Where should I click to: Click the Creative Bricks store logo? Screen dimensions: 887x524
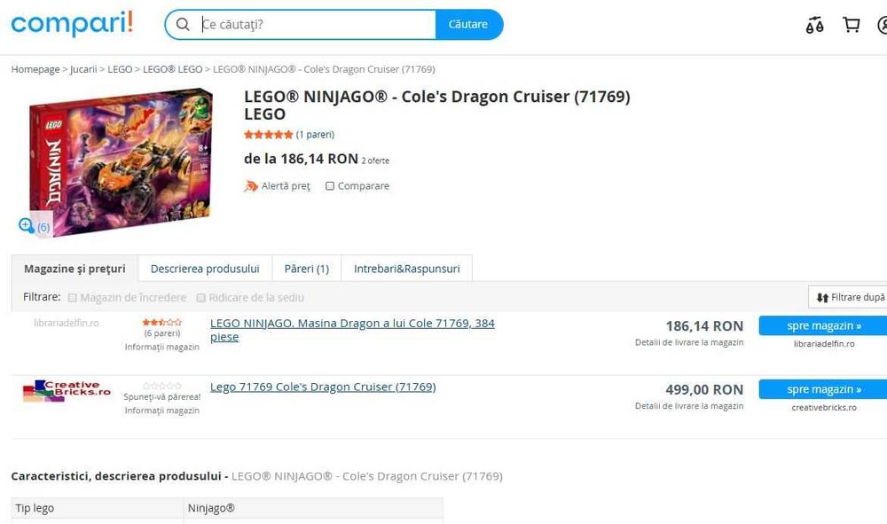(67, 391)
